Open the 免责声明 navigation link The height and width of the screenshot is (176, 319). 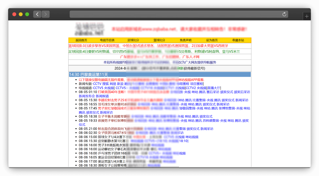coord(185,40)
